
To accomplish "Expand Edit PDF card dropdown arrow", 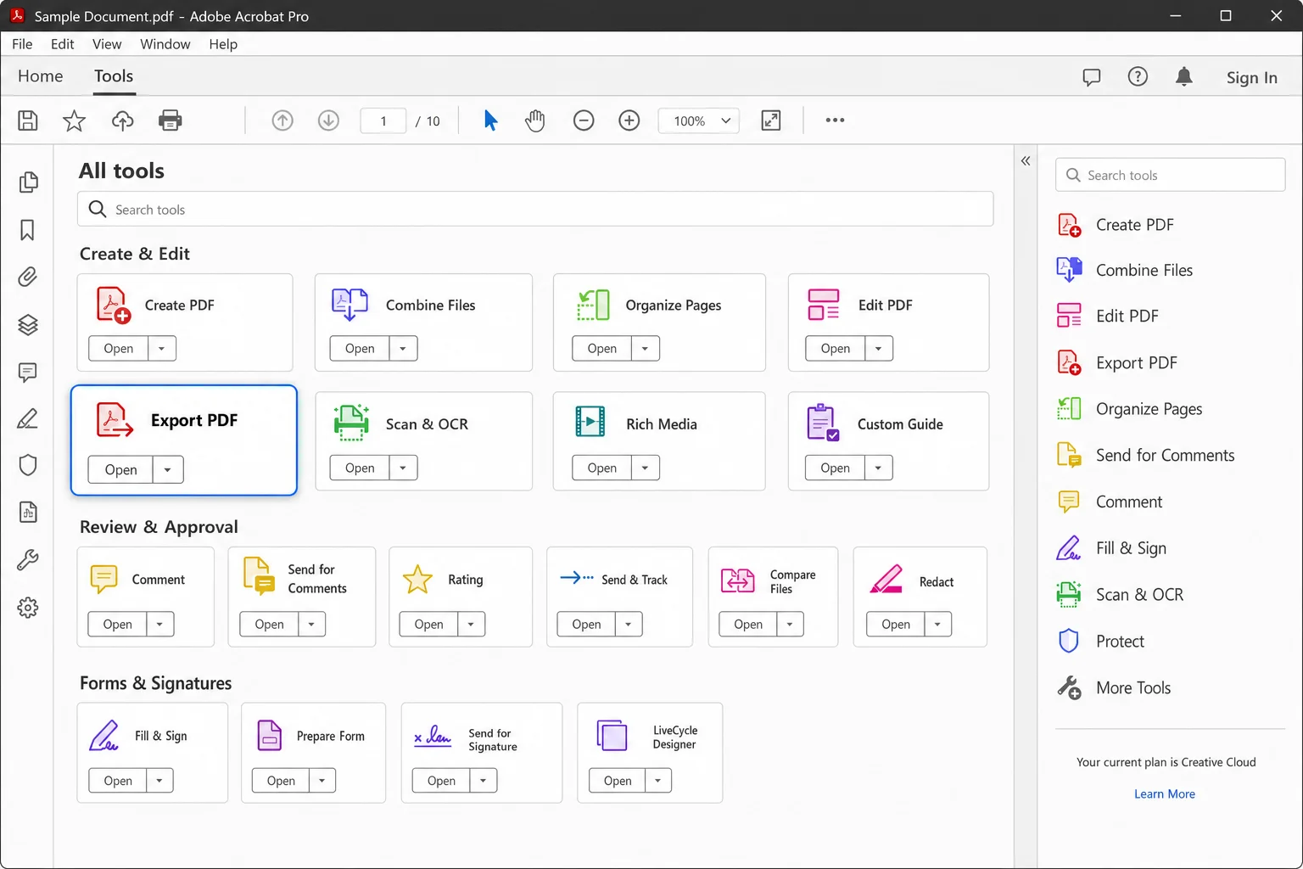I will (879, 349).
